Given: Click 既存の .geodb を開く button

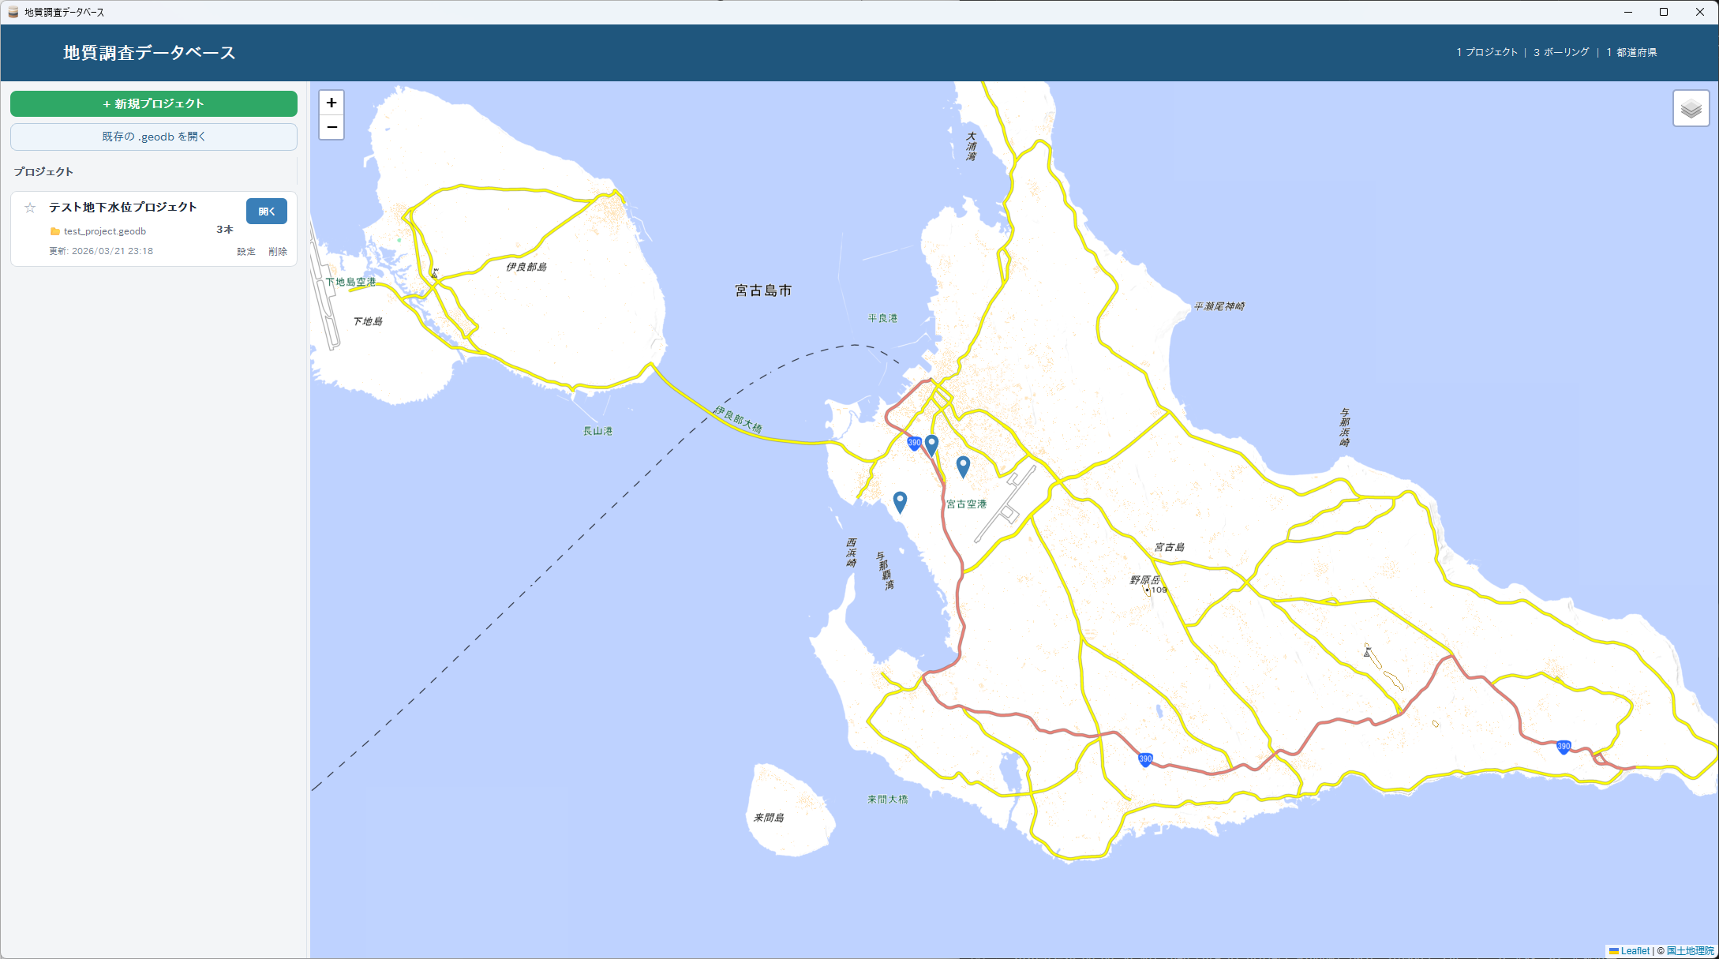Looking at the screenshot, I should 154,137.
